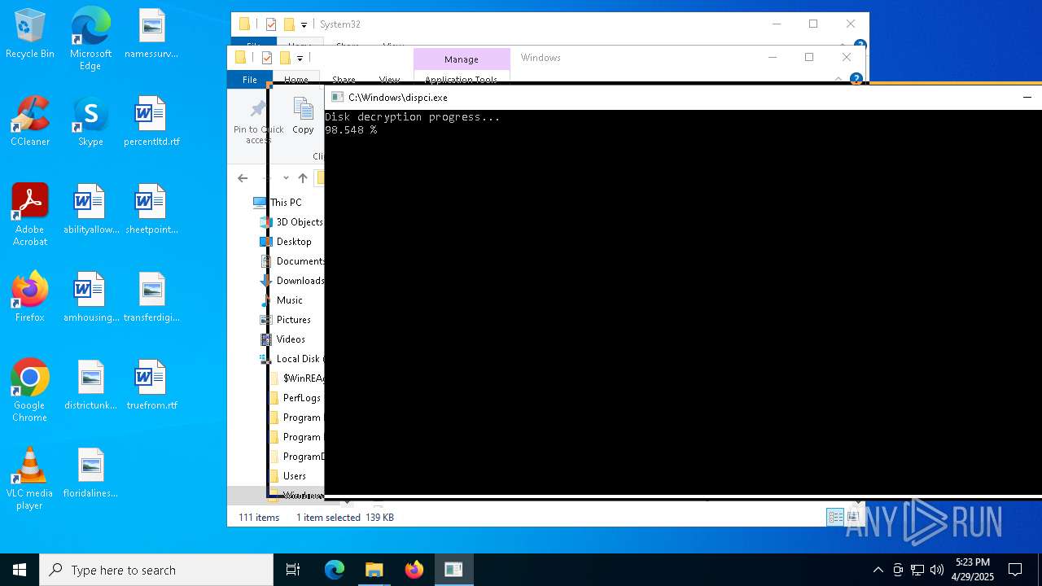Select percentltd.rtf document on desktop
Image resolution: width=1042 pixels, height=586 pixels.
pos(151,122)
